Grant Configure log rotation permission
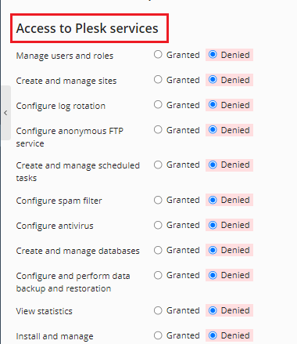This screenshot has height=344, width=297. (x=158, y=105)
